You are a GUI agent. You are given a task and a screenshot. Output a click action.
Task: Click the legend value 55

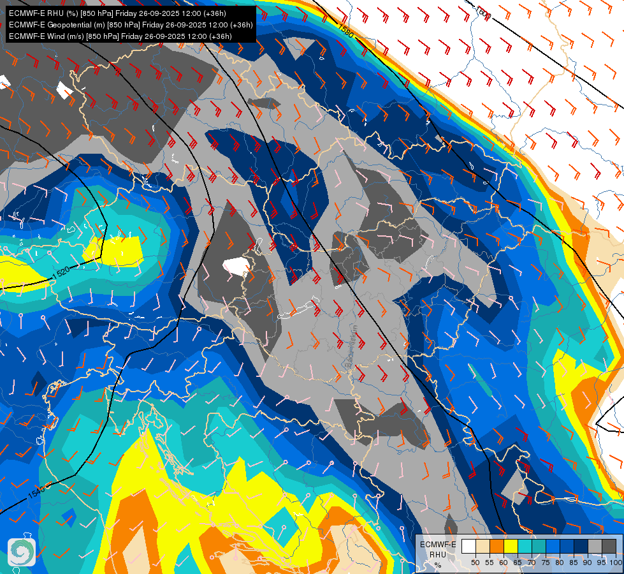click(x=490, y=563)
